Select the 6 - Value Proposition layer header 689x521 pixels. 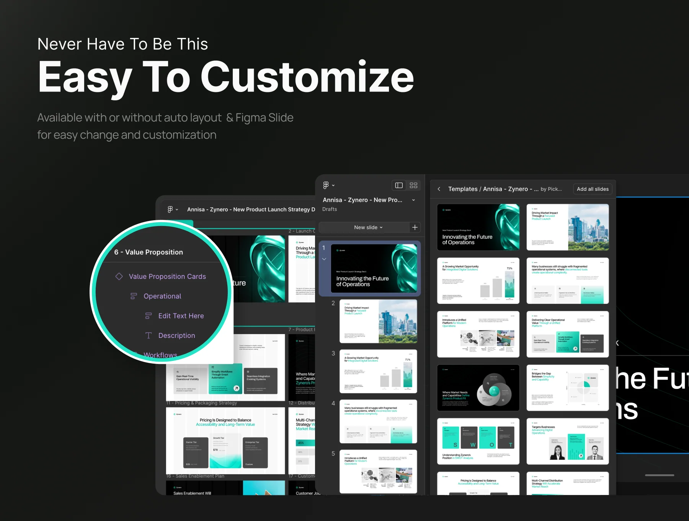(x=149, y=252)
